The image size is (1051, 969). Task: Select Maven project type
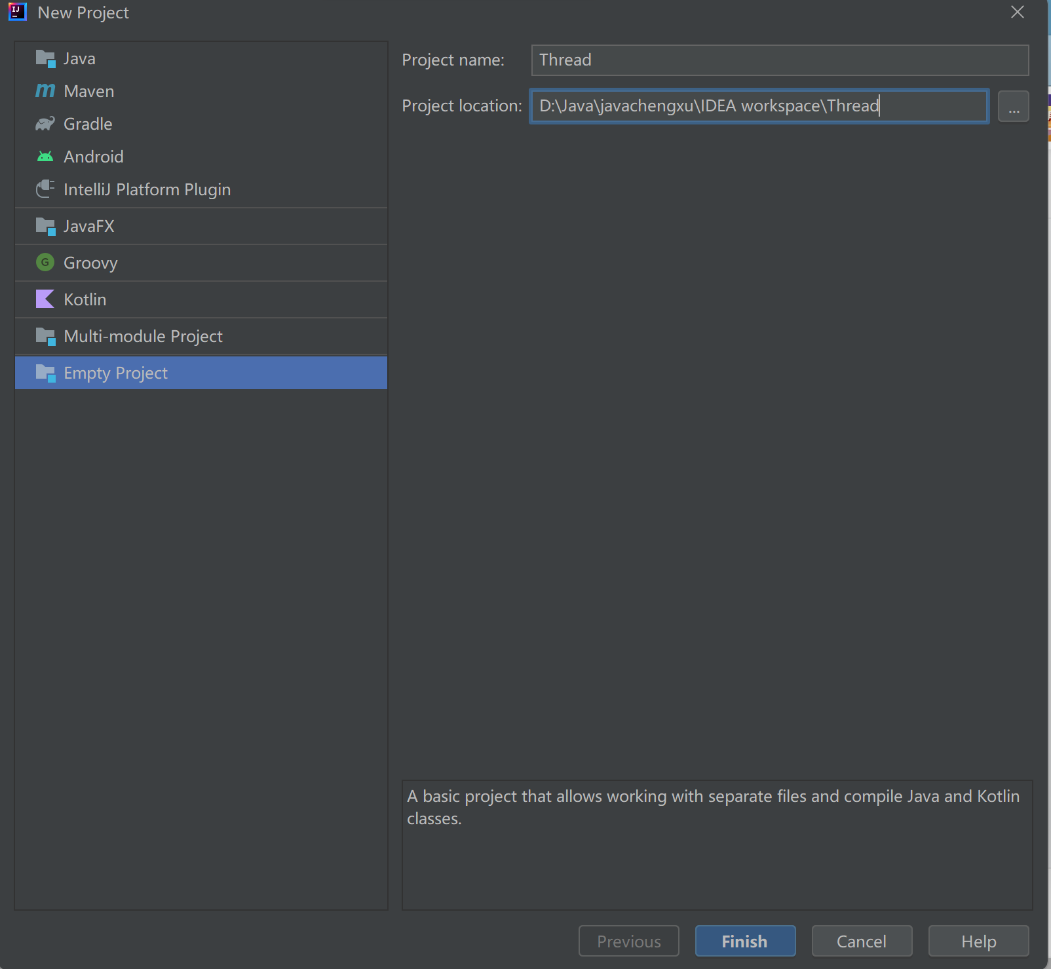coord(201,91)
